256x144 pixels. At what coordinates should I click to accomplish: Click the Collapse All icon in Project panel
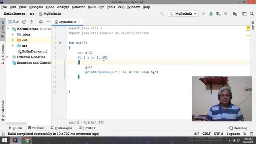pyautogui.click(x=31, y=22)
